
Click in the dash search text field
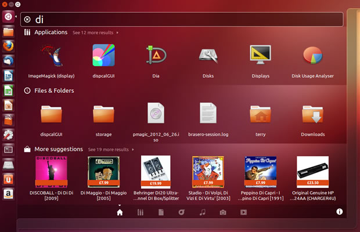pos(186,19)
